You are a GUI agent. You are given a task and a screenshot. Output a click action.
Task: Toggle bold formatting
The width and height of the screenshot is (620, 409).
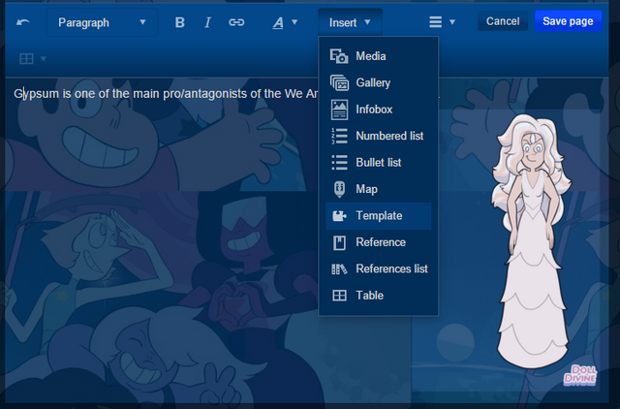[x=179, y=22]
